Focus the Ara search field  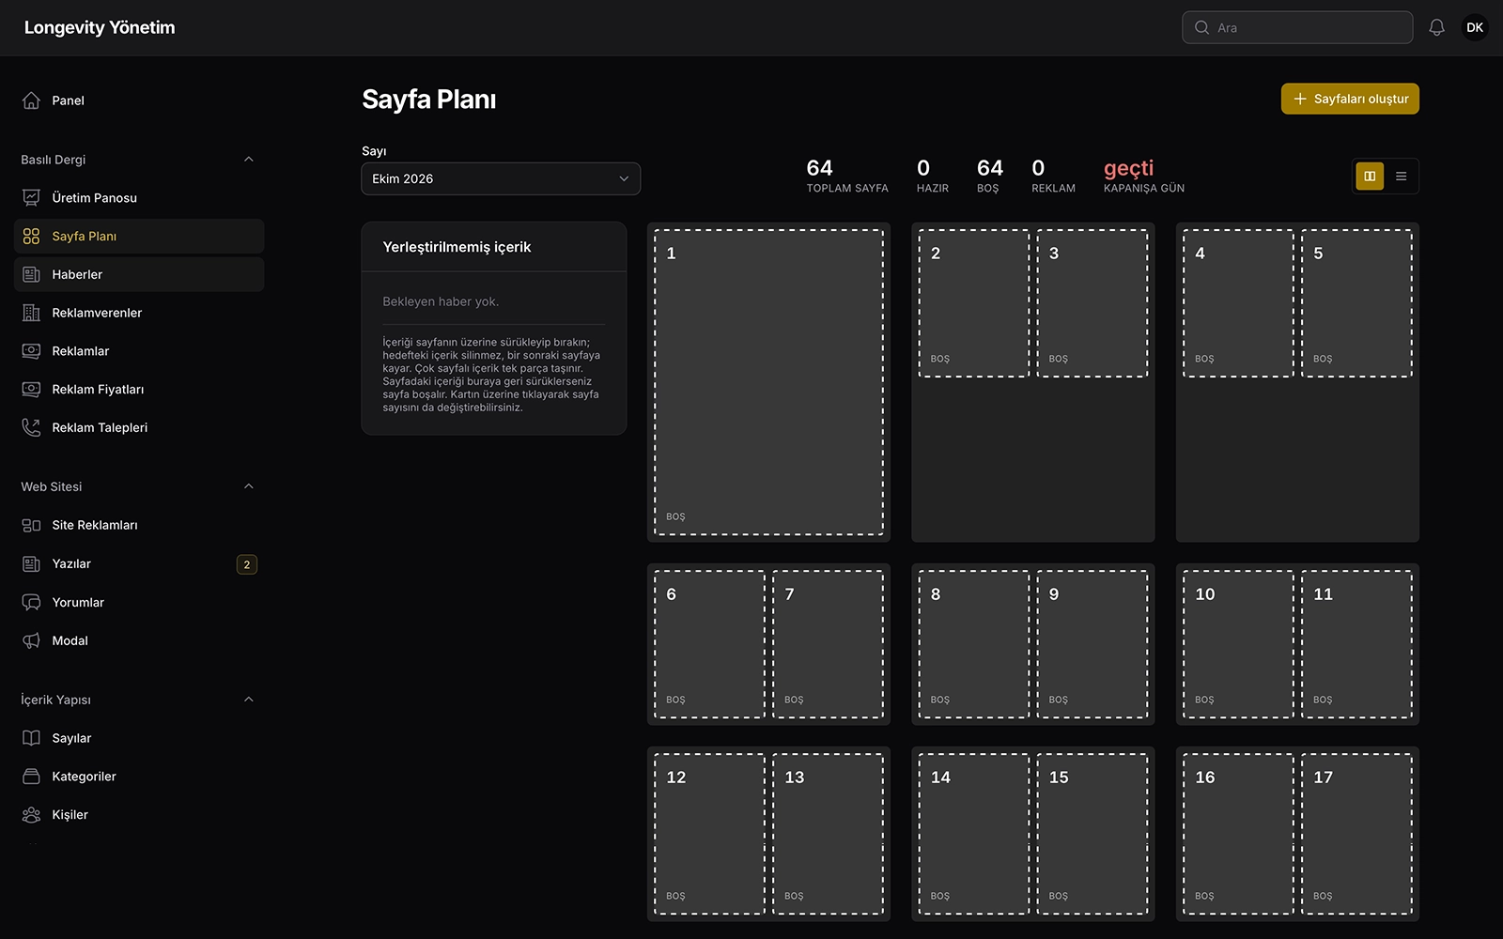tap(1297, 27)
